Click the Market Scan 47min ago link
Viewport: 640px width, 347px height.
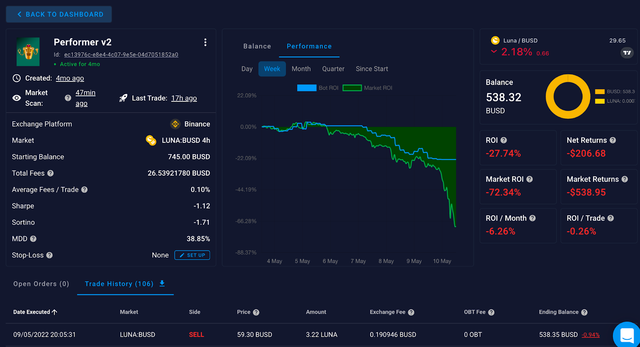(86, 98)
